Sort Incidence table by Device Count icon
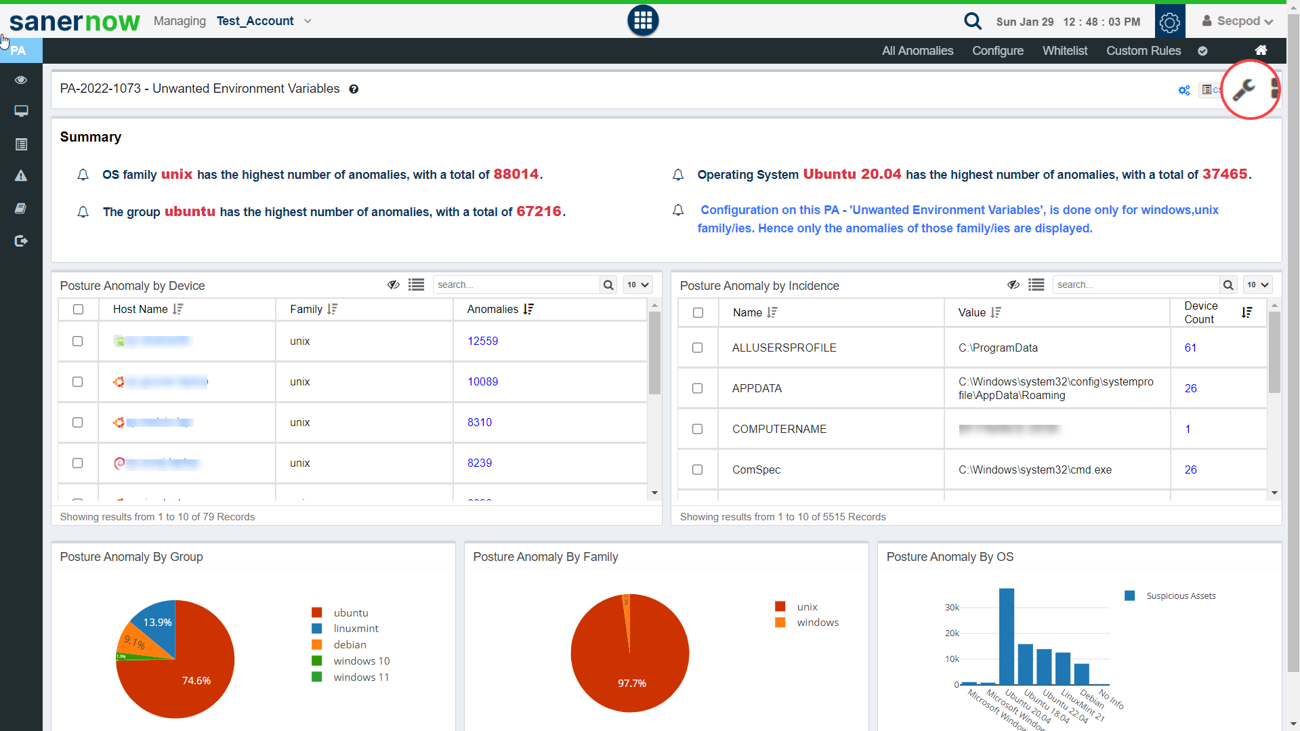This screenshot has height=731, width=1300. [1247, 312]
